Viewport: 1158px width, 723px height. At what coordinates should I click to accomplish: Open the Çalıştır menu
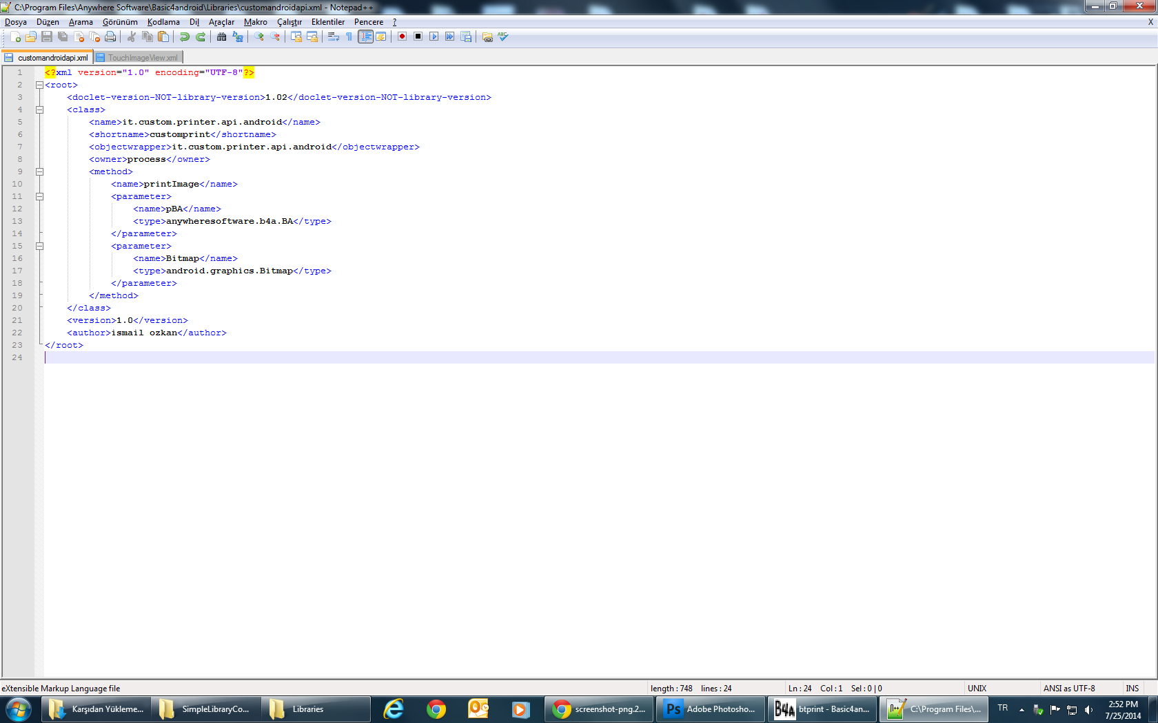tap(289, 22)
